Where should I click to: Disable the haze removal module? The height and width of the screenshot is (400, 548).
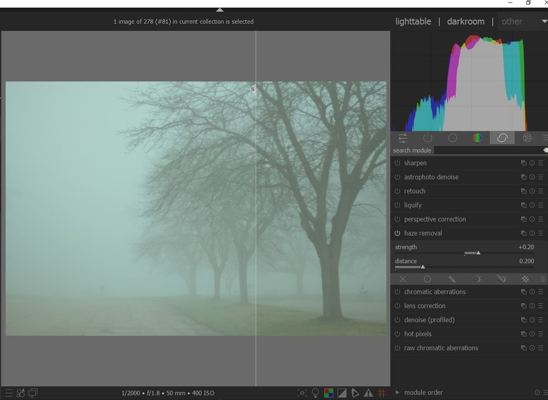pyautogui.click(x=397, y=233)
